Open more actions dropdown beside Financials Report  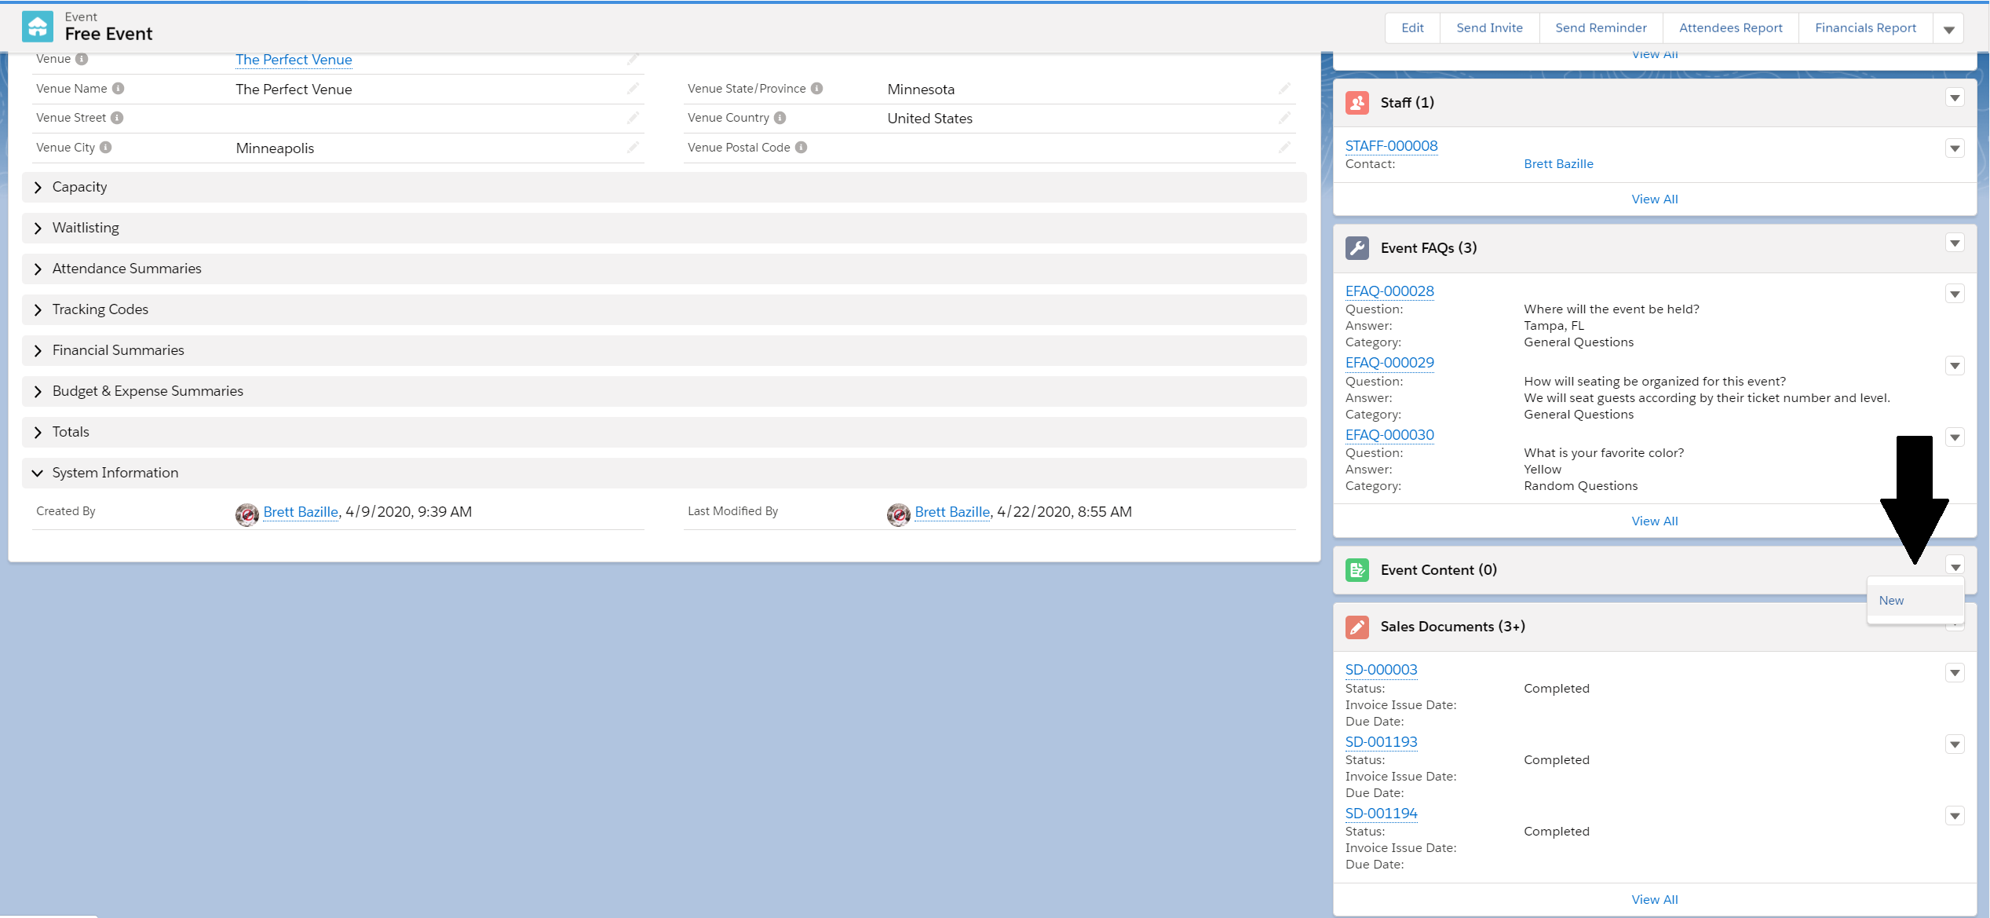tap(1948, 29)
